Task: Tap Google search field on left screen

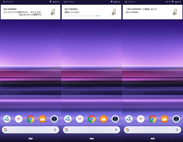Action: click(29, 130)
